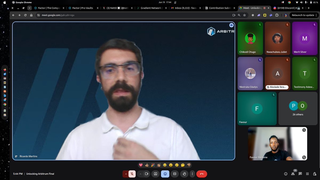Send party popper reaction
This screenshot has height=180, width=320.
153,165
